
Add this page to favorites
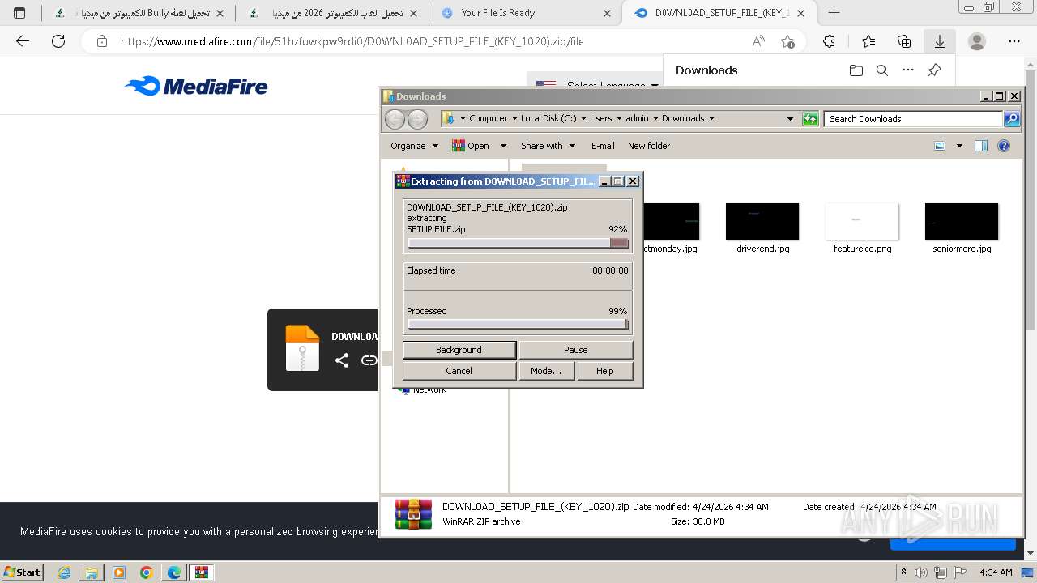pos(787,41)
